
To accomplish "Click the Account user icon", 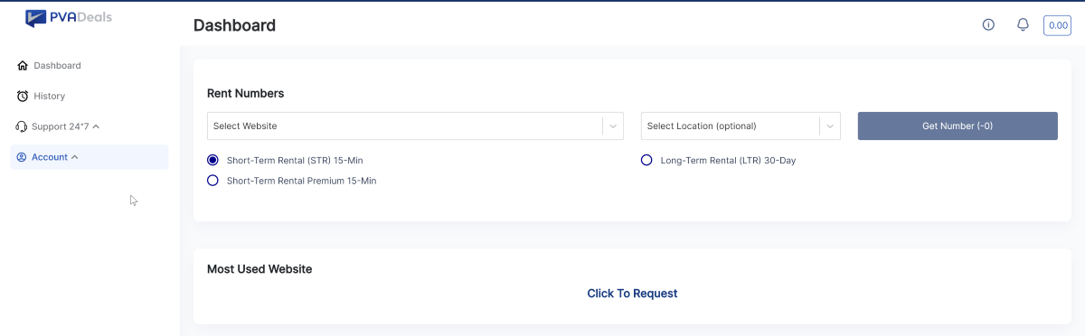I will tap(22, 157).
